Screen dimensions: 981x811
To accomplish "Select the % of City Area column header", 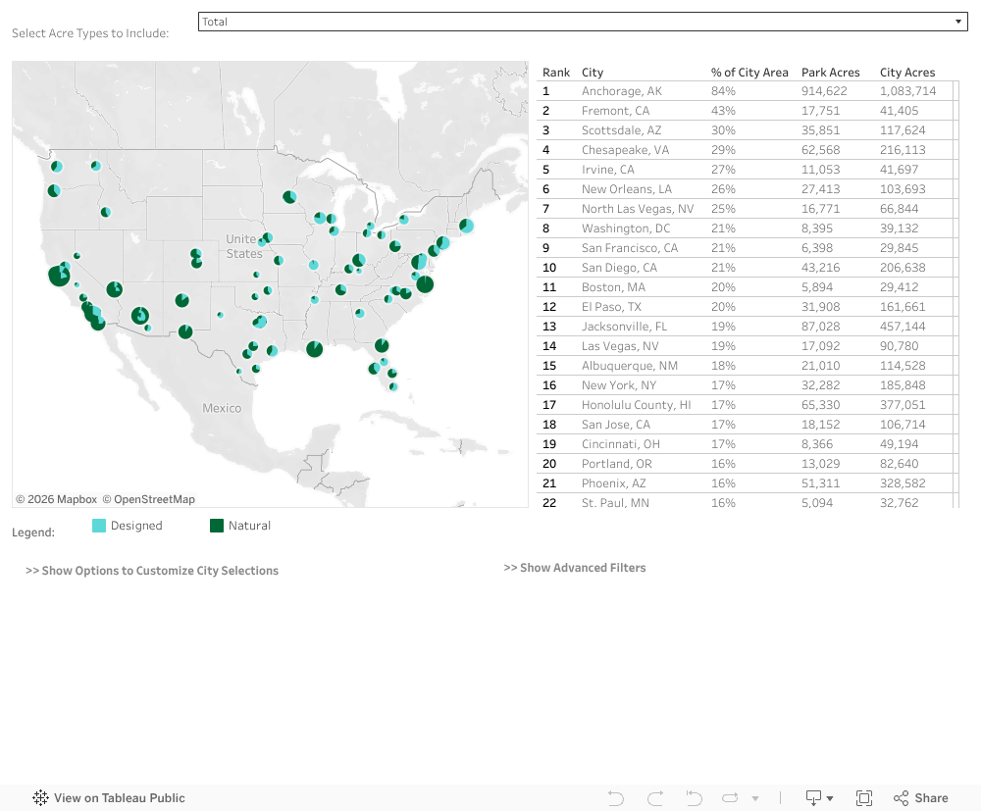I will pos(749,73).
